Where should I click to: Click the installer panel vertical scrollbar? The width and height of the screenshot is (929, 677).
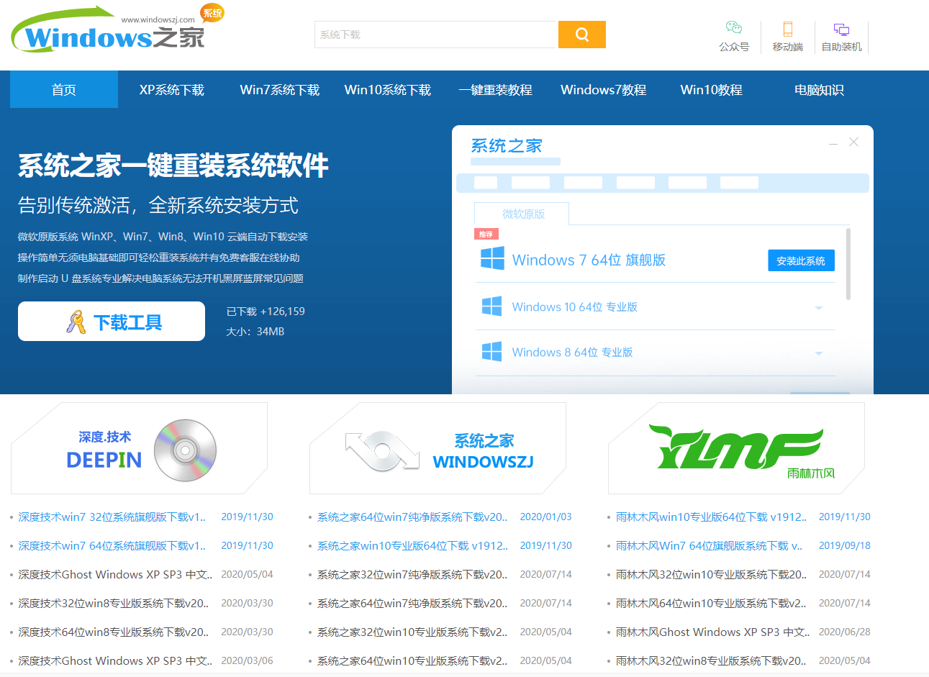coord(848,264)
